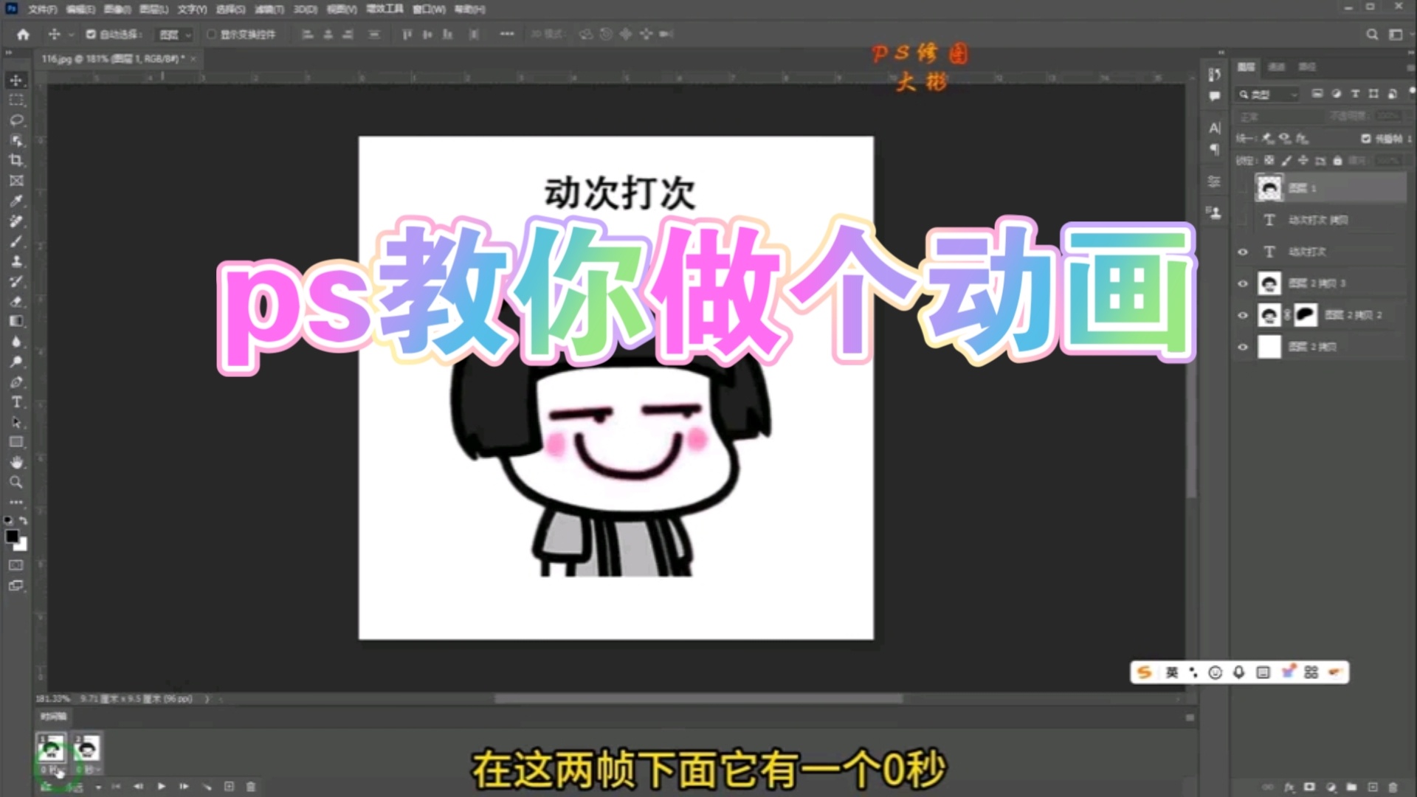1417x797 pixels.
Task: Filter layers by type using the T icon
Action: click(x=1355, y=94)
